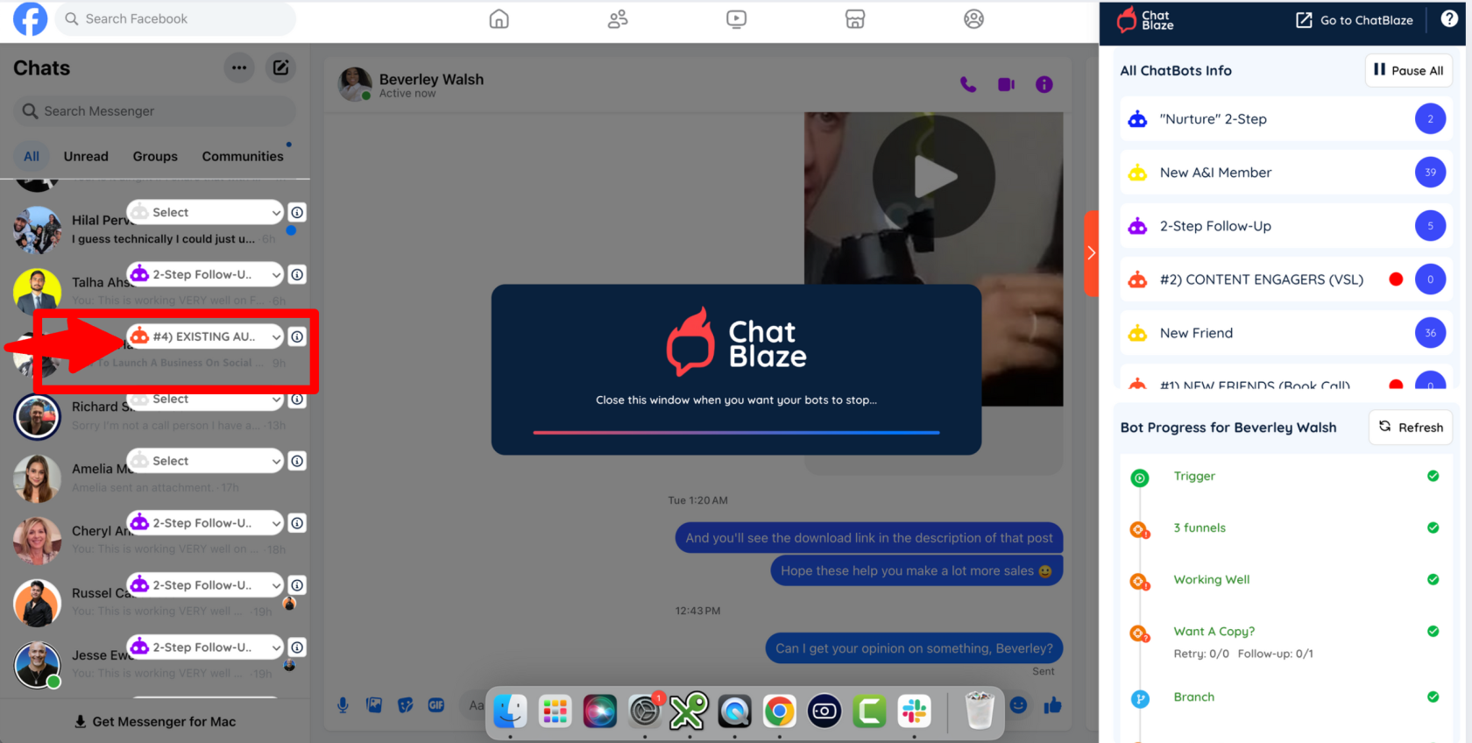Toggle the #2) CONTENT ENGAGERS (VSL) bot
Viewport: 1472px width, 743px height.
(x=1396, y=280)
